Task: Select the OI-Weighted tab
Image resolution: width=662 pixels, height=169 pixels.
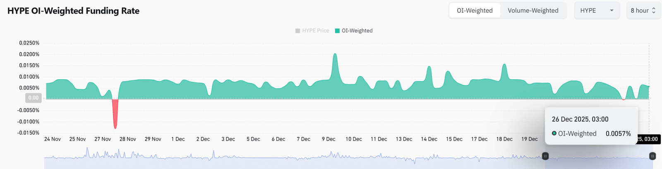Action: click(x=475, y=11)
